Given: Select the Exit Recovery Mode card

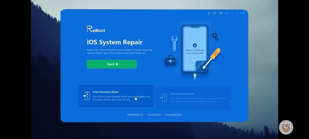Looking at the screenshot, I should coord(193,98).
